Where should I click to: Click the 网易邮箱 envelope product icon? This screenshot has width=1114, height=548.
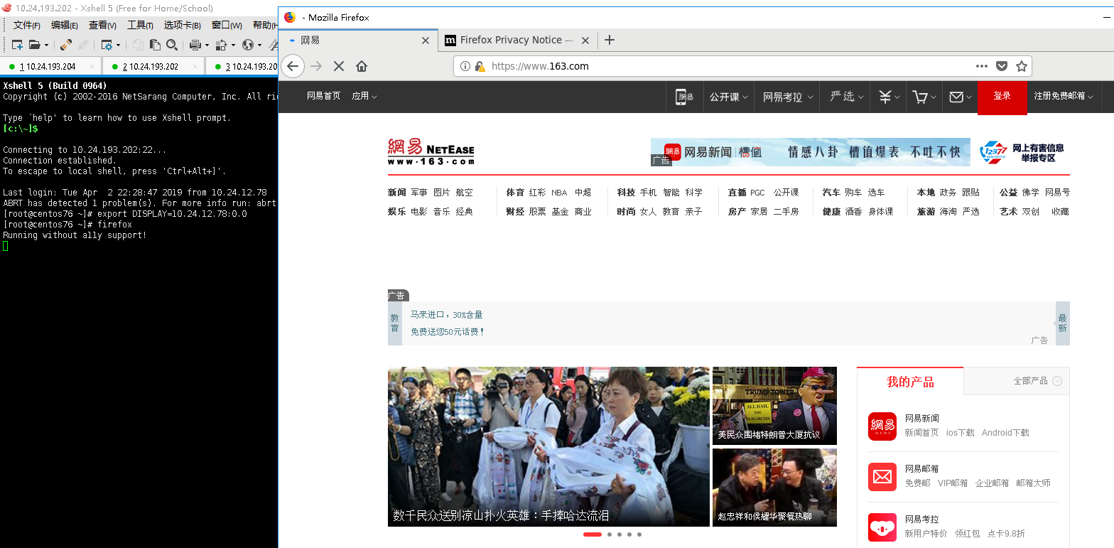pos(882,477)
